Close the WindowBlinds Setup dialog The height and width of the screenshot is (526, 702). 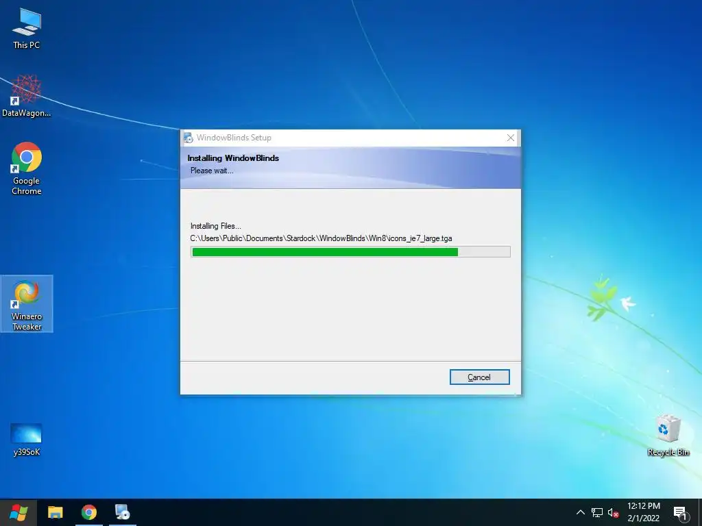click(x=510, y=138)
